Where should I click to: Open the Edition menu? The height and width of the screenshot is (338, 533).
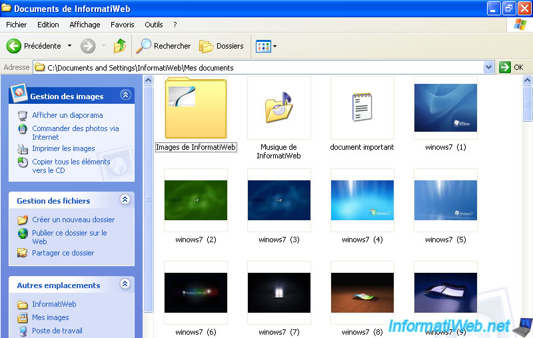(48, 25)
